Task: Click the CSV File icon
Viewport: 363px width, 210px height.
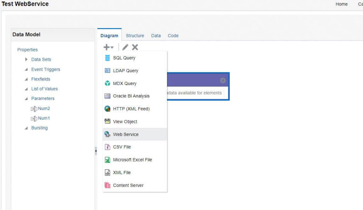Action: [107, 147]
